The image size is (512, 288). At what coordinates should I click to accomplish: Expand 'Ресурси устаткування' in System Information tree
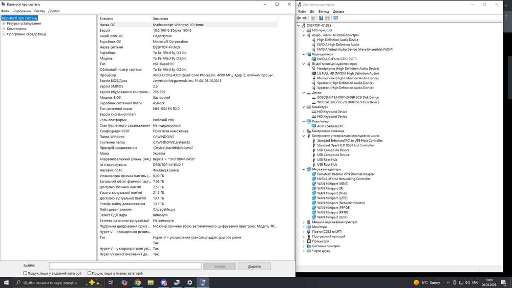4,24
